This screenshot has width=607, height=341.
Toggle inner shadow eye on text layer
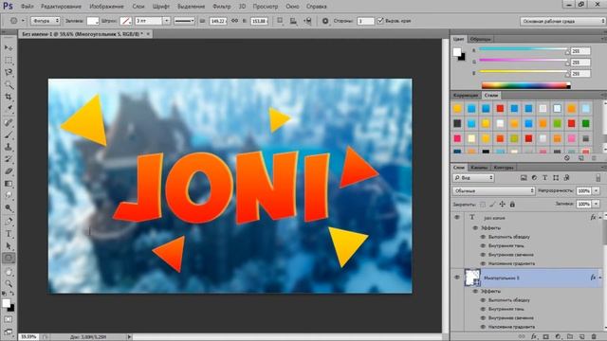coord(483,245)
